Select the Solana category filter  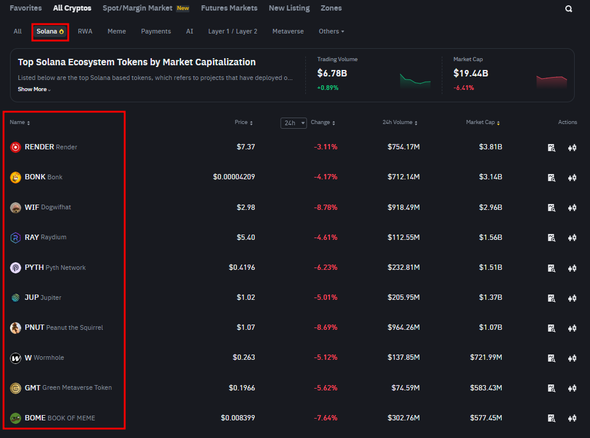[x=50, y=31]
